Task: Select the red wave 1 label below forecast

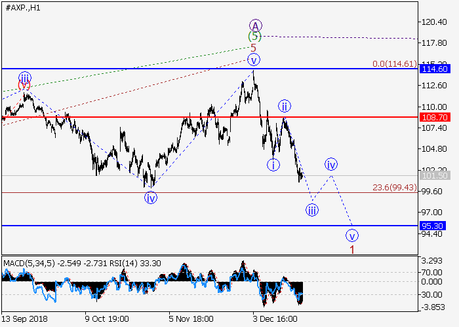Action: tap(352, 249)
